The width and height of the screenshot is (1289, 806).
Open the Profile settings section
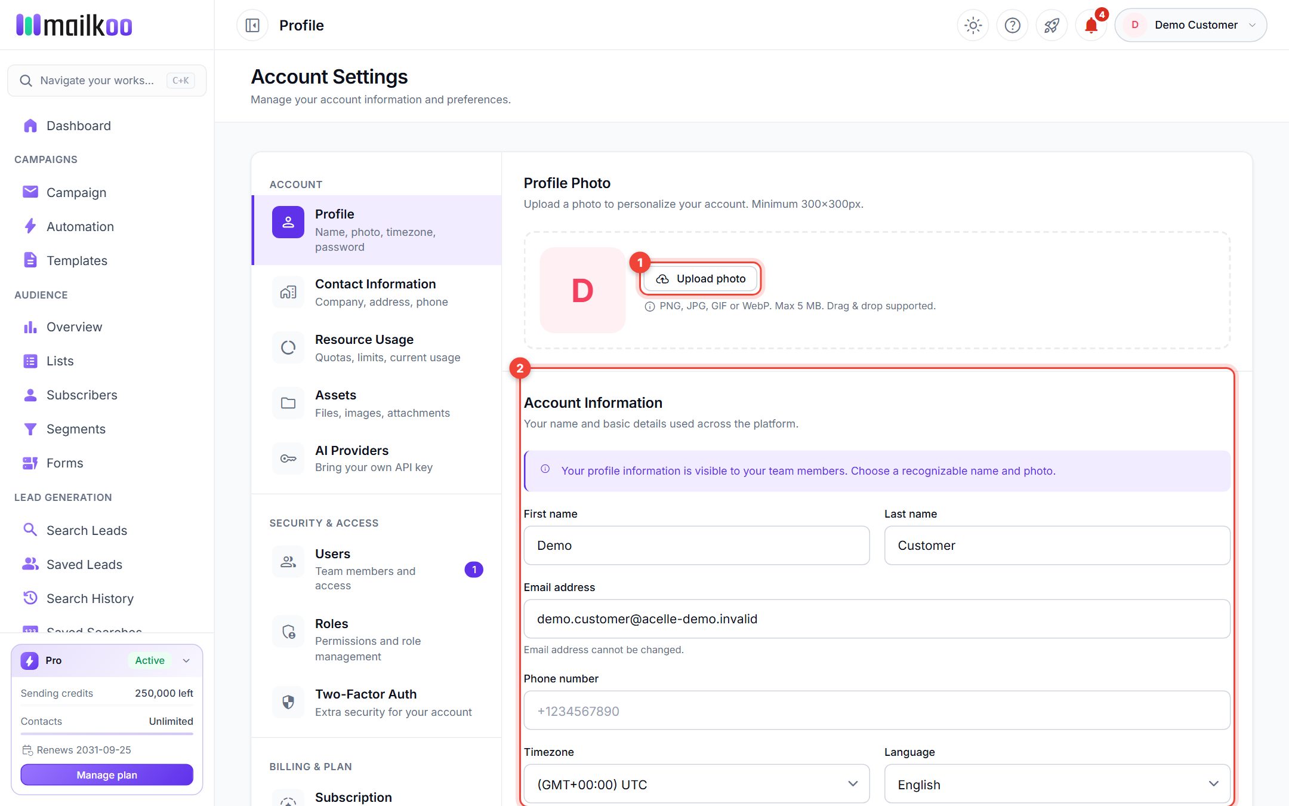(377, 230)
